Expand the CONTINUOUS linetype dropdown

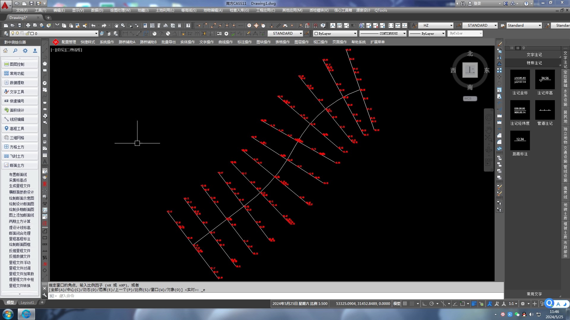(404, 33)
